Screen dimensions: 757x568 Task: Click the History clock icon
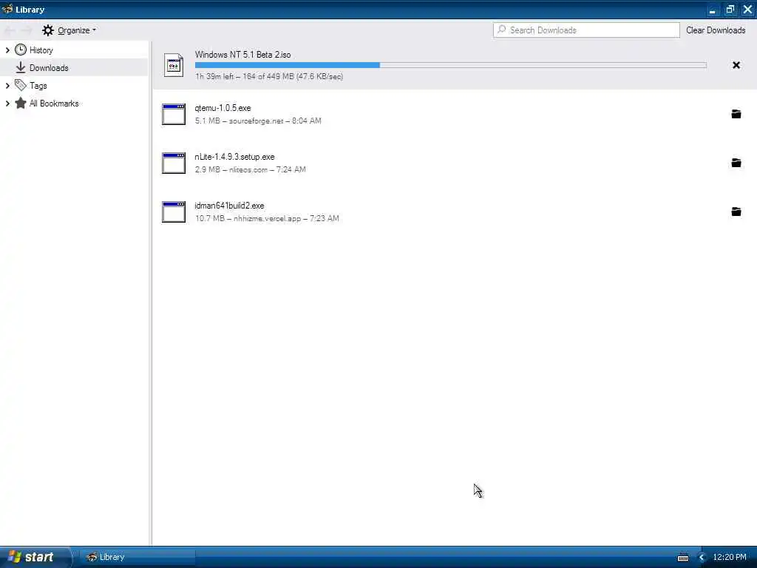pyautogui.click(x=20, y=50)
